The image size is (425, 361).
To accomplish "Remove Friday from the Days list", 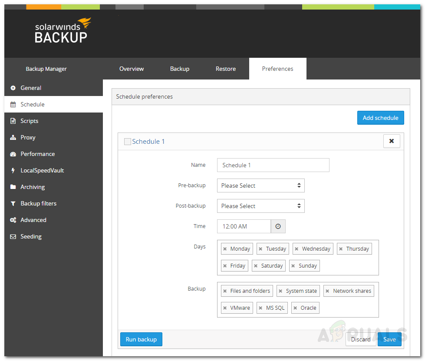I will 225,266.
